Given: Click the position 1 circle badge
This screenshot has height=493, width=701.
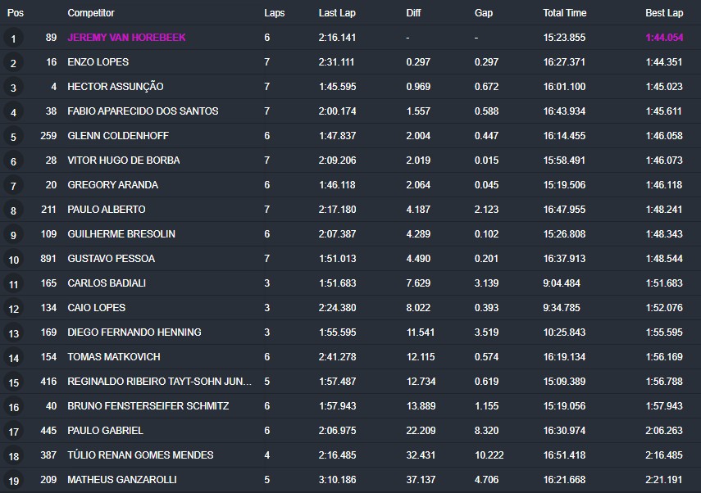Looking at the screenshot, I should pos(13,38).
